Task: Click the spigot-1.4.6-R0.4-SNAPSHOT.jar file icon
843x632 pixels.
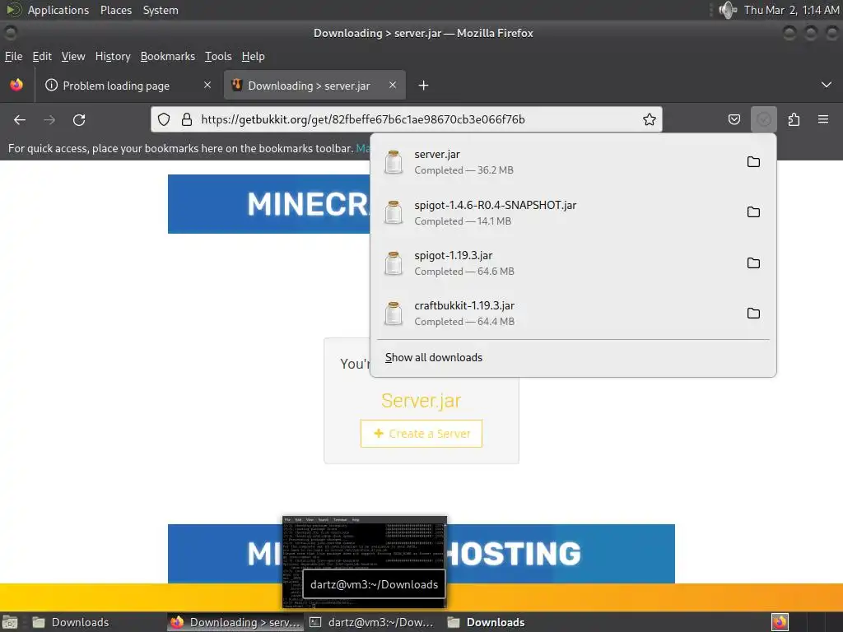Action: point(393,212)
